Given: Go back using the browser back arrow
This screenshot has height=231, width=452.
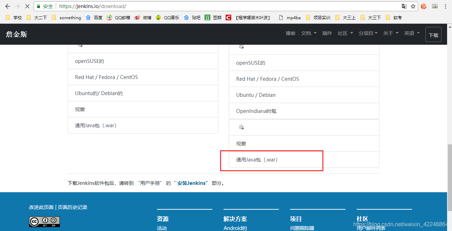Looking at the screenshot, I should click(x=7, y=6).
